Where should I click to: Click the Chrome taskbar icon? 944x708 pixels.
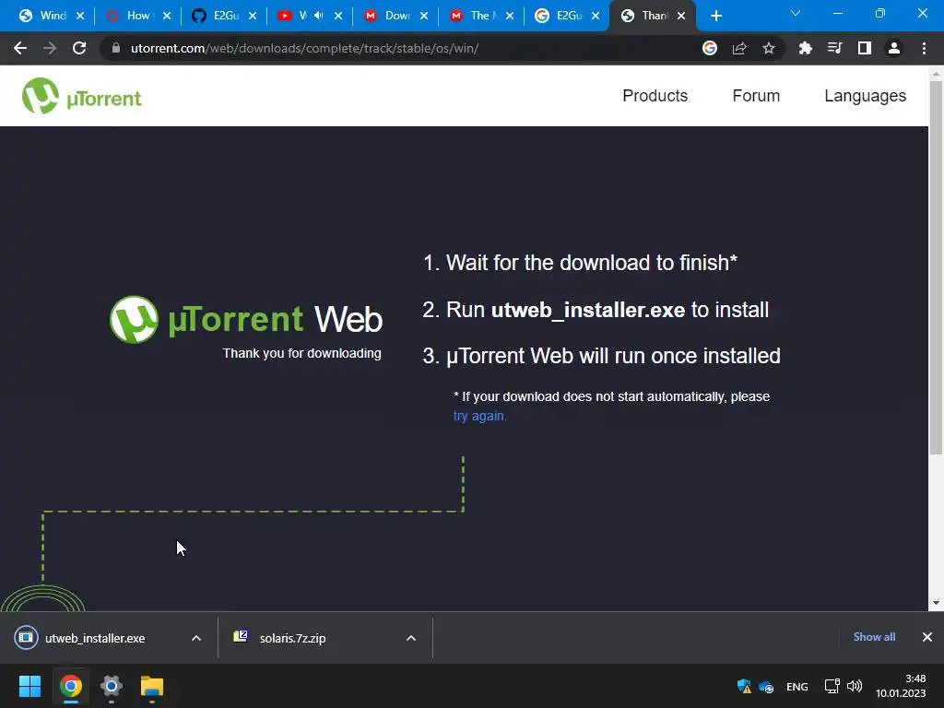70,686
